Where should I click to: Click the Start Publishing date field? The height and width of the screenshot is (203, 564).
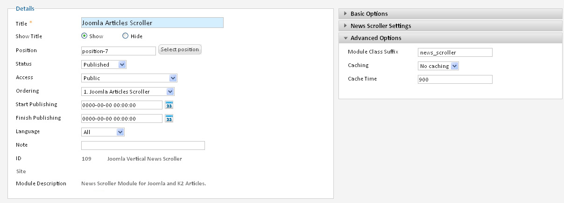122,105
